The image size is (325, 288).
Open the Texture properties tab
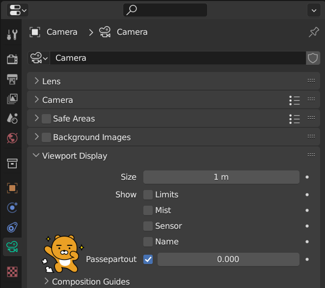click(x=12, y=272)
